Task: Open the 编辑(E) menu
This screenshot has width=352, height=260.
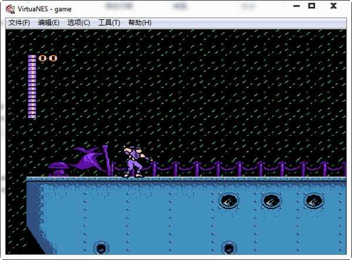Action: (49, 23)
